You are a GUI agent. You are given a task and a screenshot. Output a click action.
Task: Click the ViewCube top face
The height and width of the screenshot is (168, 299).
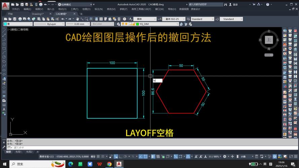[x=269, y=40]
